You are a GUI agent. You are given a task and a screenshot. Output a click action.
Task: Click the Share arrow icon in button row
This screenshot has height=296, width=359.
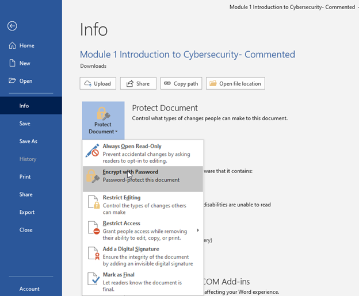coord(130,83)
